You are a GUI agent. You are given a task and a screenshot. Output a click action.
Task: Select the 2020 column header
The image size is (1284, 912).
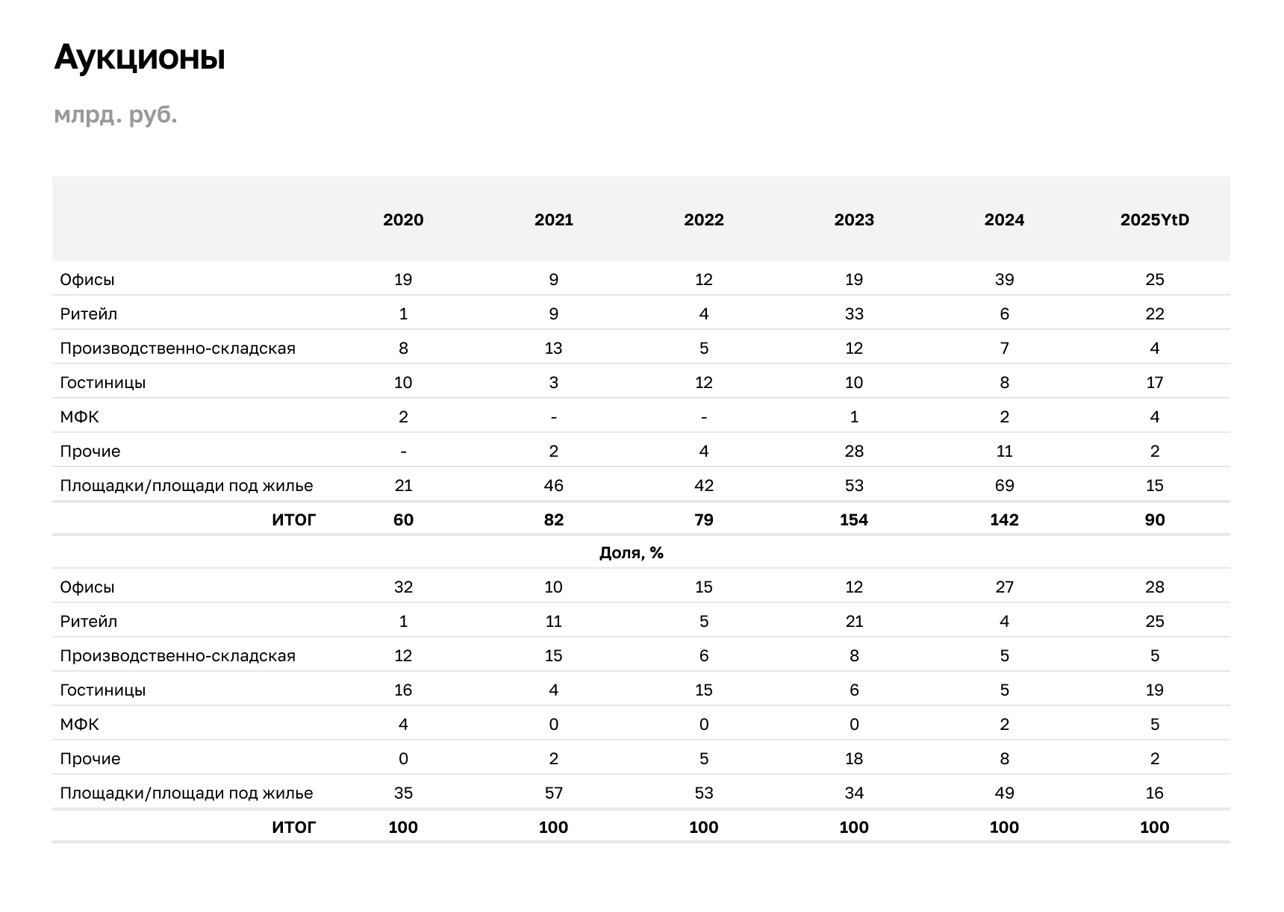pyautogui.click(x=403, y=219)
